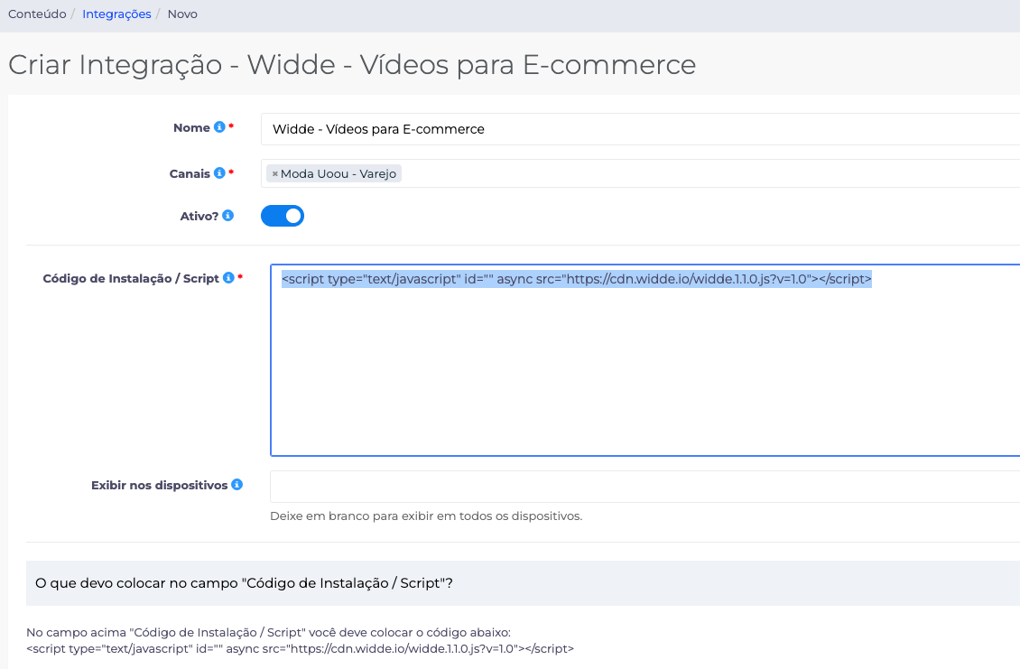Click the 'O que devo colocar' help heading

pyautogui.click(x=244, y=583)
